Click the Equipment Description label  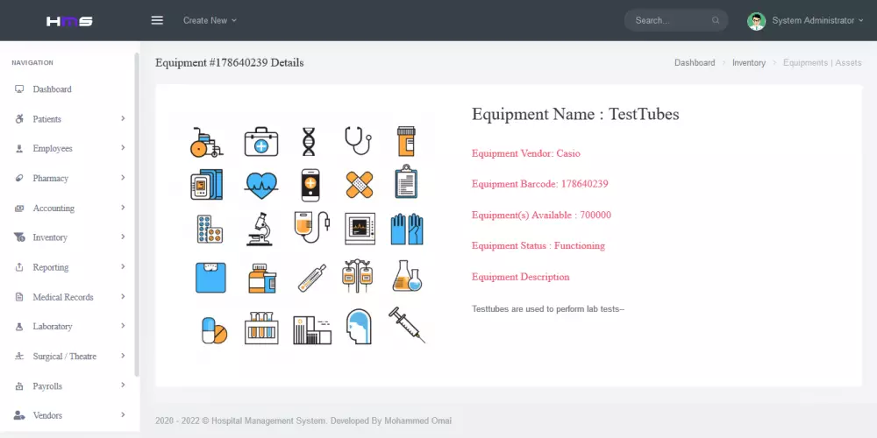tap(520, 277)
